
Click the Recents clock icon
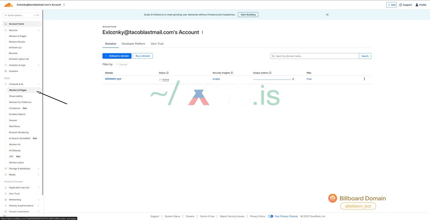pos(6,30)
